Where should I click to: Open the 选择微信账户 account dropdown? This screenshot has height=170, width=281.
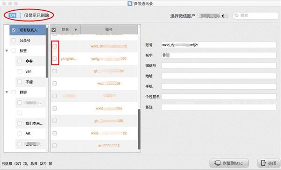[x=213, y=16]
